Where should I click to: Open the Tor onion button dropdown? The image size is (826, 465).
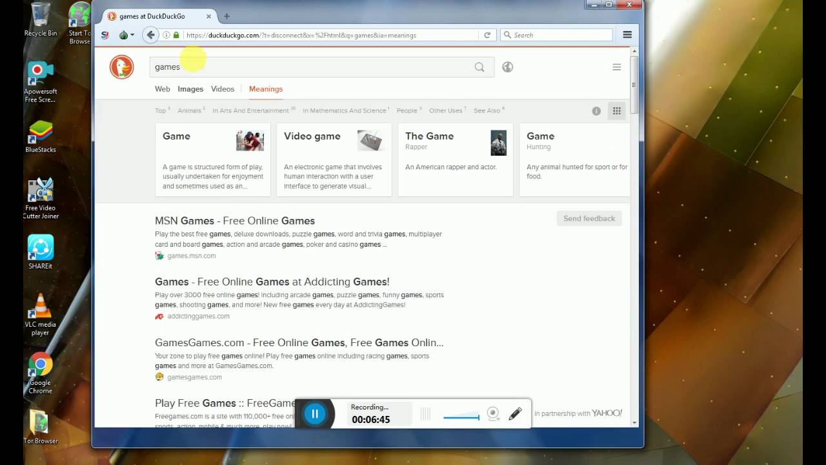coord(126,35)
